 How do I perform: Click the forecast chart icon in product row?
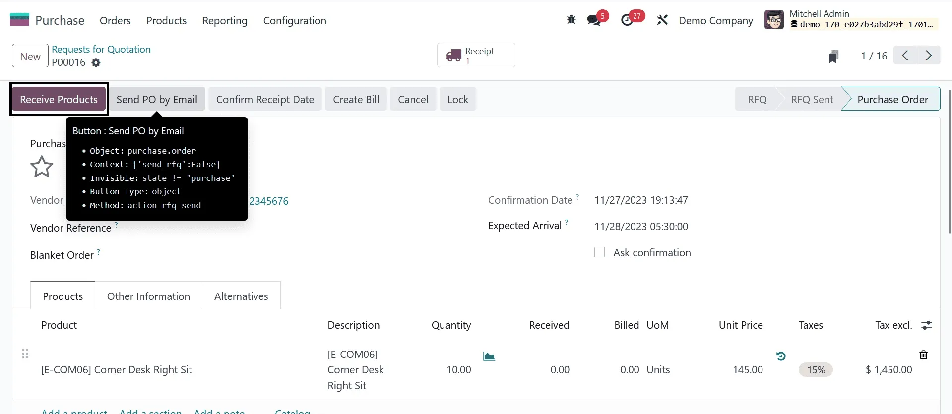click(x=489, y=356)
